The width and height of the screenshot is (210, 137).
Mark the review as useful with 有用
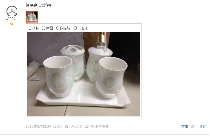pos(185,127)
